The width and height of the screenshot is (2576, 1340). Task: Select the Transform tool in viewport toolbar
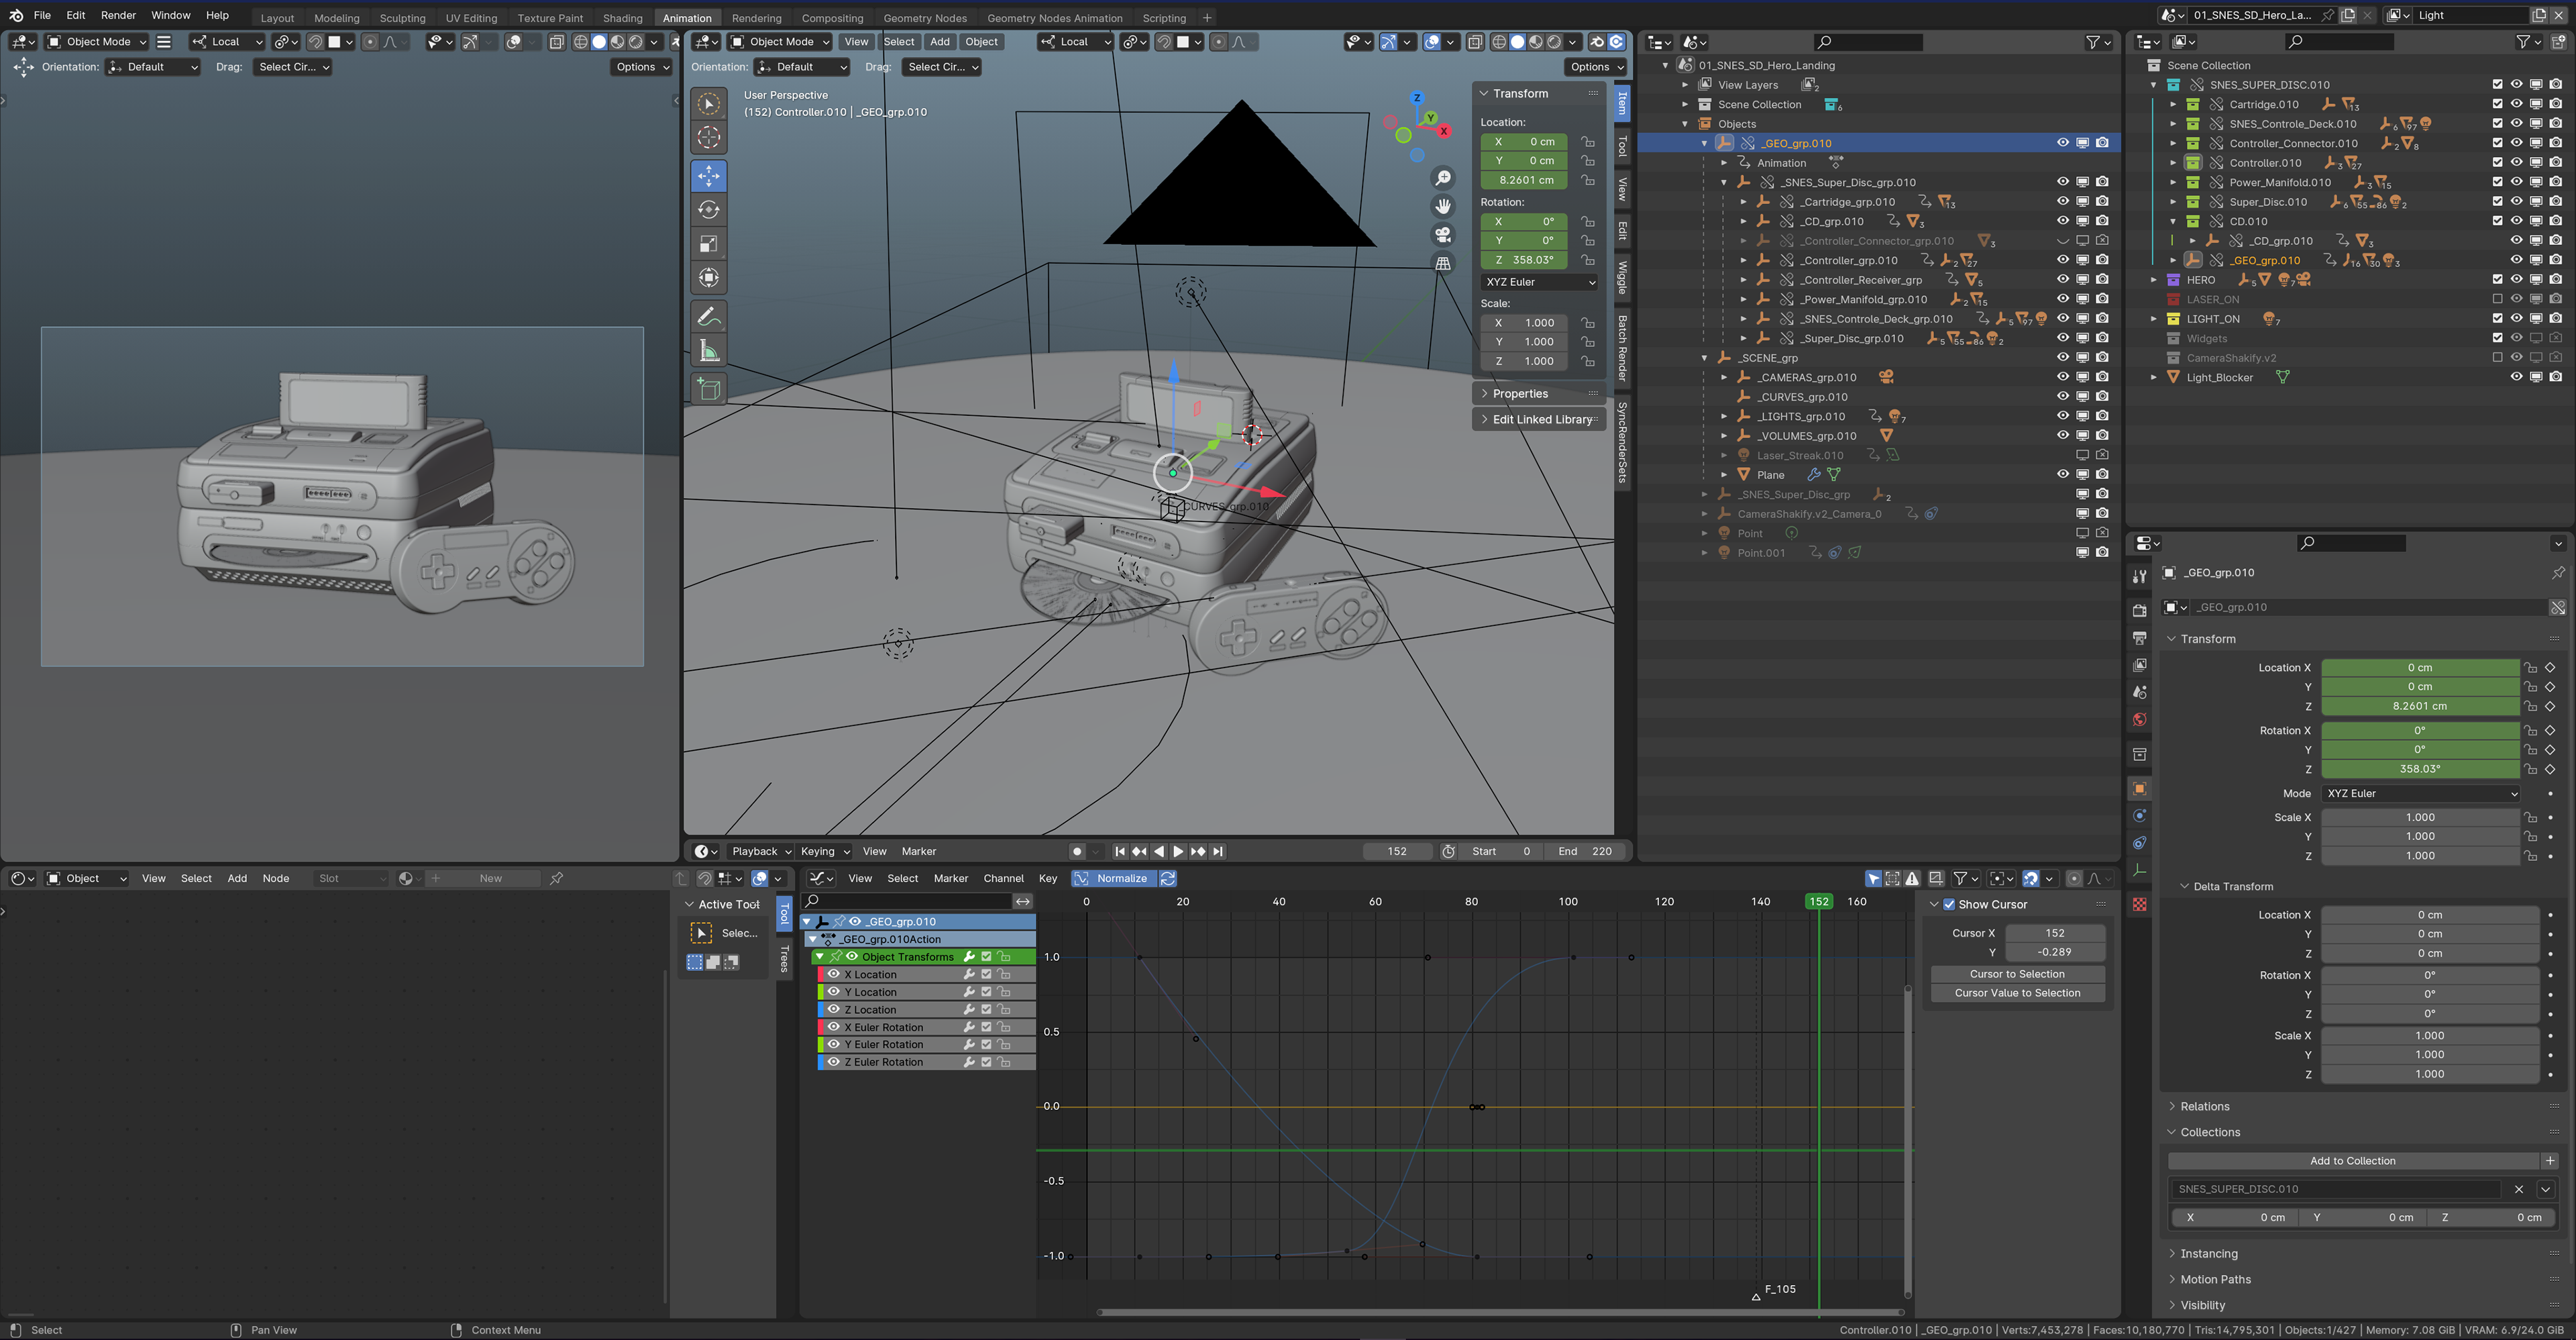click(x=708, y=278)
